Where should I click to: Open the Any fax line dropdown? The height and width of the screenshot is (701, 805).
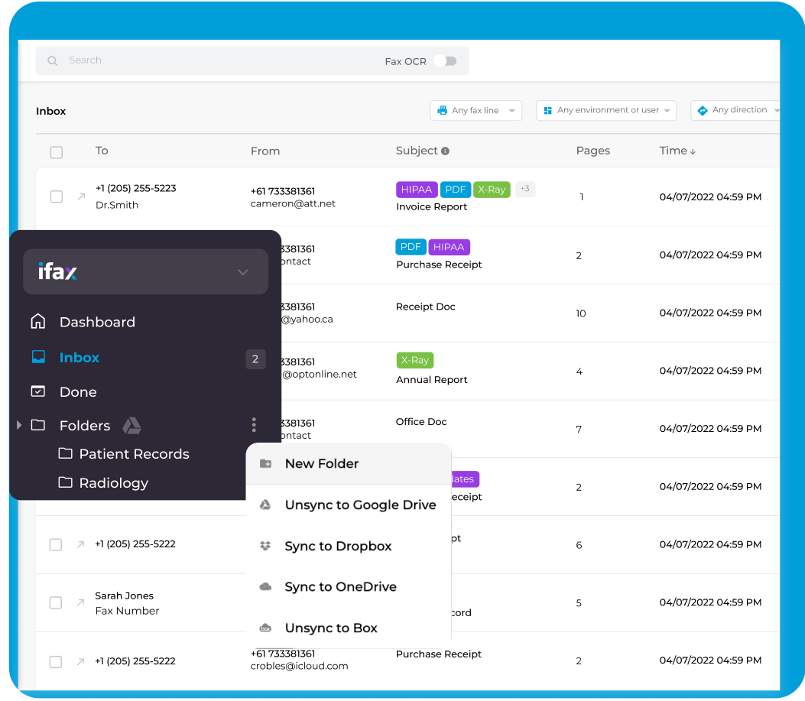click(476, 111)
